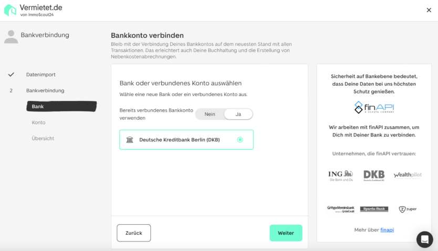This screenshot has height=251, width=438.
Task: Click the wealthpilot logo
Action: [x=408, y=175]
